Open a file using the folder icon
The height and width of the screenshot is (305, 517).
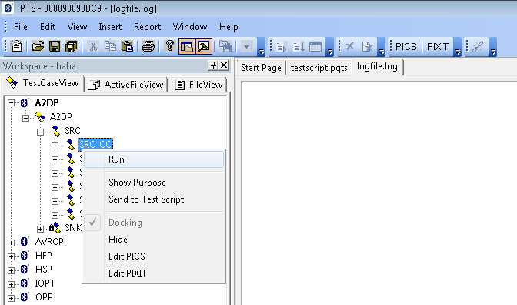click(38, 46)
